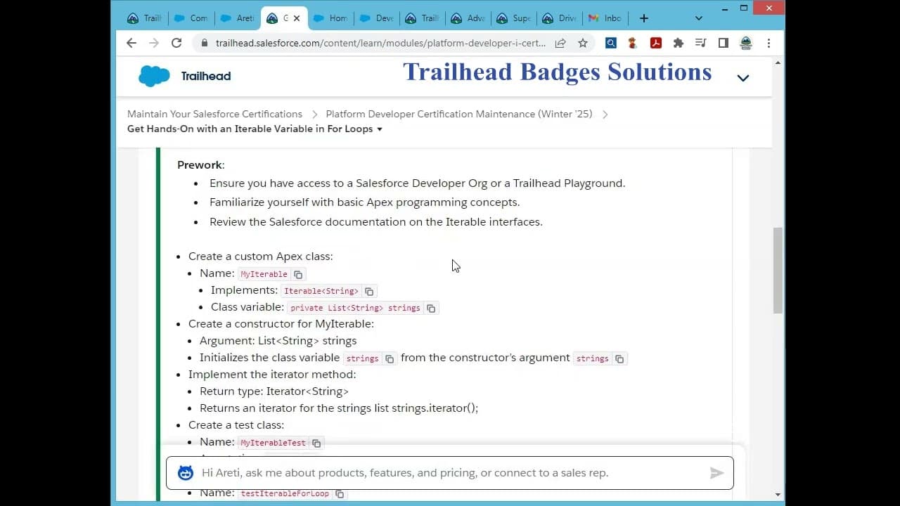Click the Salesforce cloud logo
This screenshot has width=900, height=506.
(x=154, y=76)
